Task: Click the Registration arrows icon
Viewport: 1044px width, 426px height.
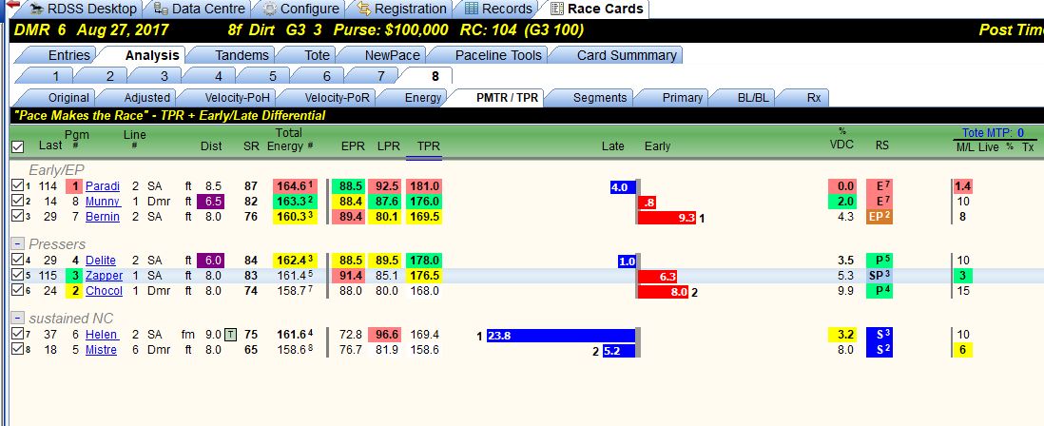Action: (363, 9)
